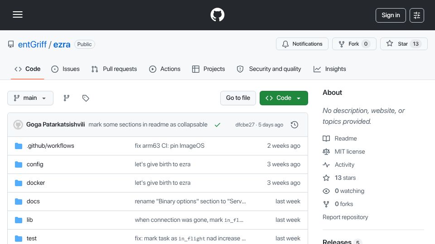Open the entGriff owner profile link

(32, 44)
